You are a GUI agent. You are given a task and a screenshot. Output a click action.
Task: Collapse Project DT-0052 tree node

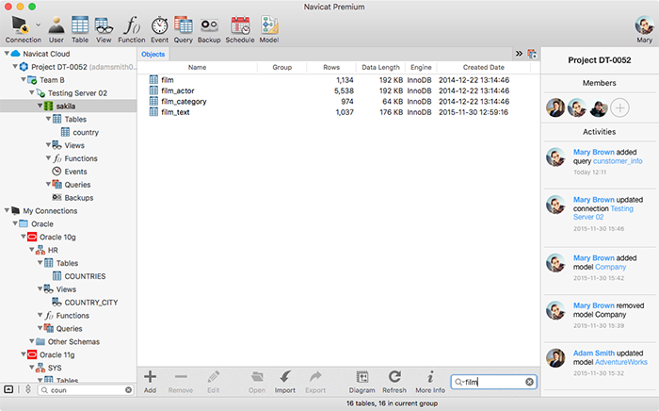15,67
